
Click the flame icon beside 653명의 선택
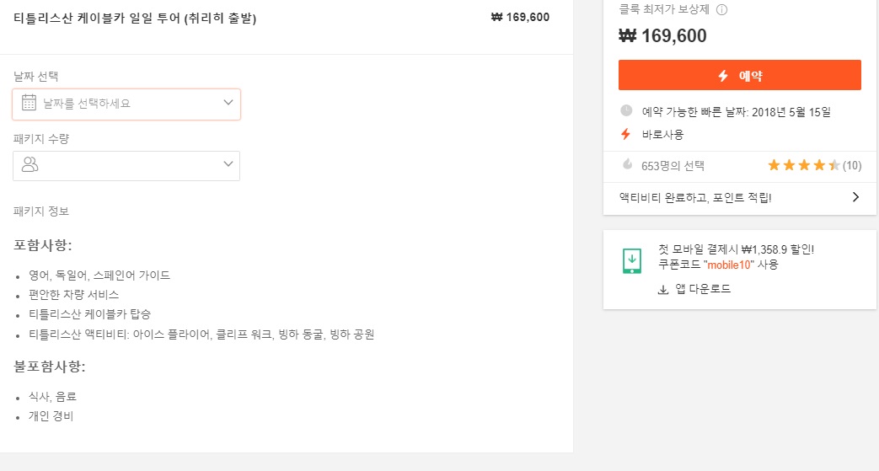pos(627,164)
